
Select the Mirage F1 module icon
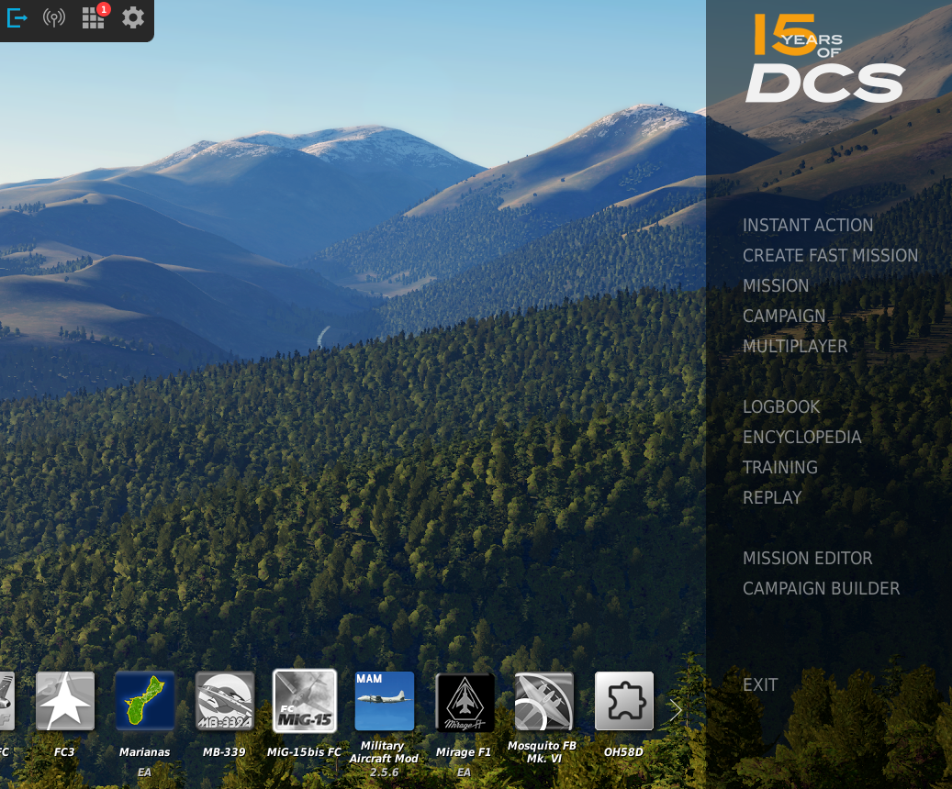pyautogui.click(x=465, y=701)
